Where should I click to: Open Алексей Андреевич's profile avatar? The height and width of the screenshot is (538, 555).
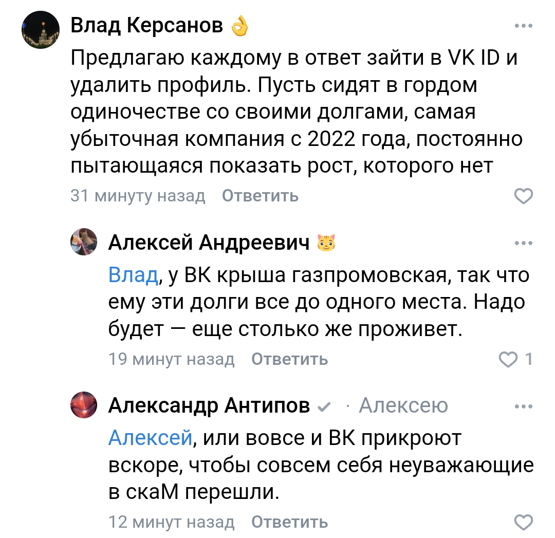(x=84, y=242)
